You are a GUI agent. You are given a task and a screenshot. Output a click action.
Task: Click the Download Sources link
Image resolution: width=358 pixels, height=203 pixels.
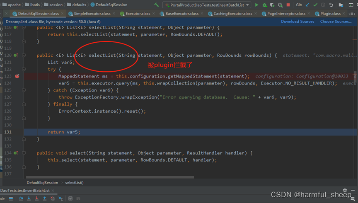click(298, 22)
